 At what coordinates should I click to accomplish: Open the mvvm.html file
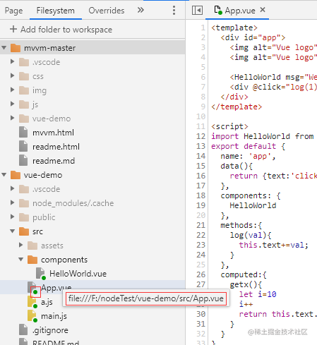point(53,133)
